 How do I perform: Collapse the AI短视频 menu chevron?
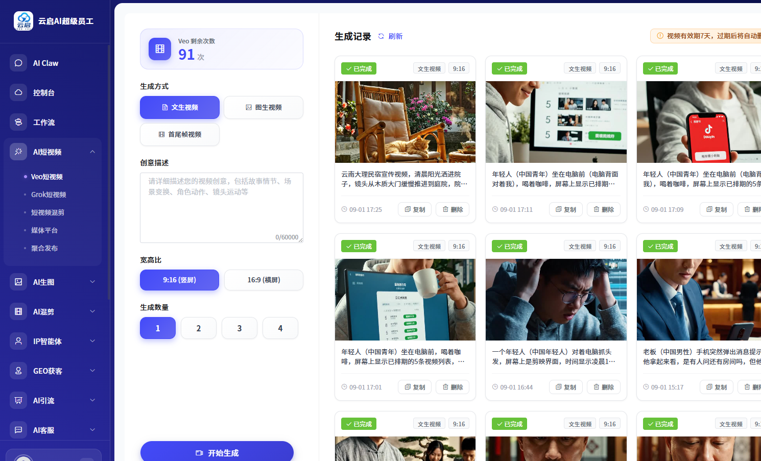point(92,152)
